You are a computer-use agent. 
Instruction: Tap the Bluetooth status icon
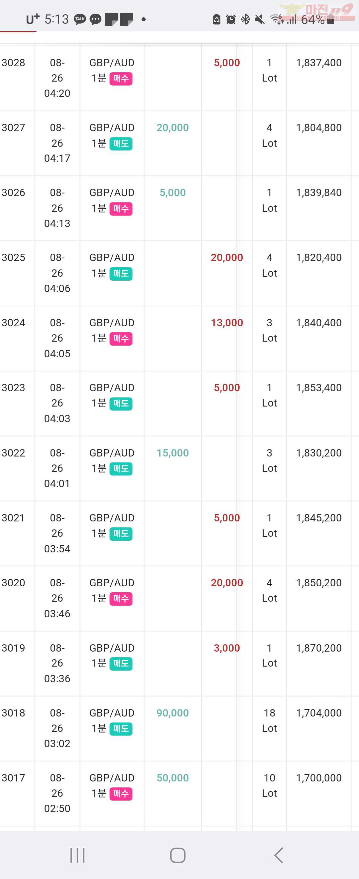tap(245, 19)
